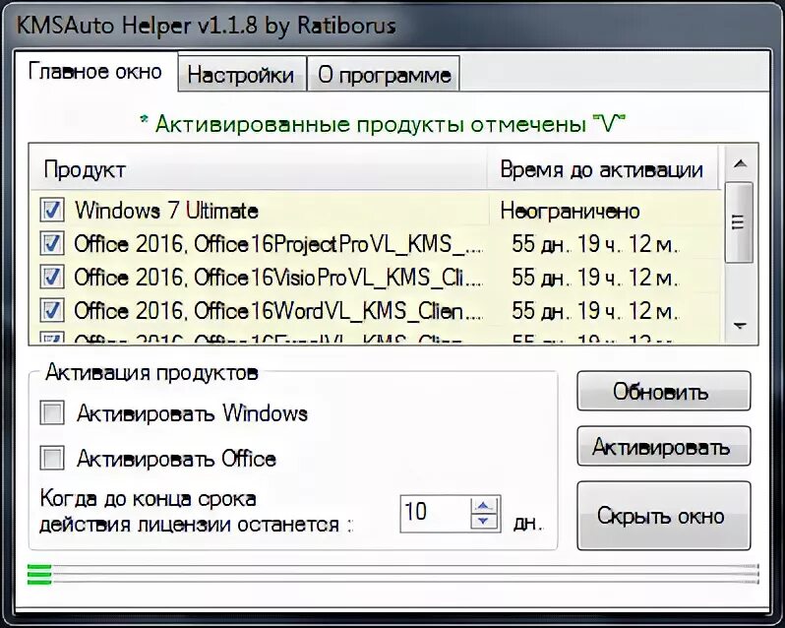Increase days value with up spinner arrow

click(483, 506)
